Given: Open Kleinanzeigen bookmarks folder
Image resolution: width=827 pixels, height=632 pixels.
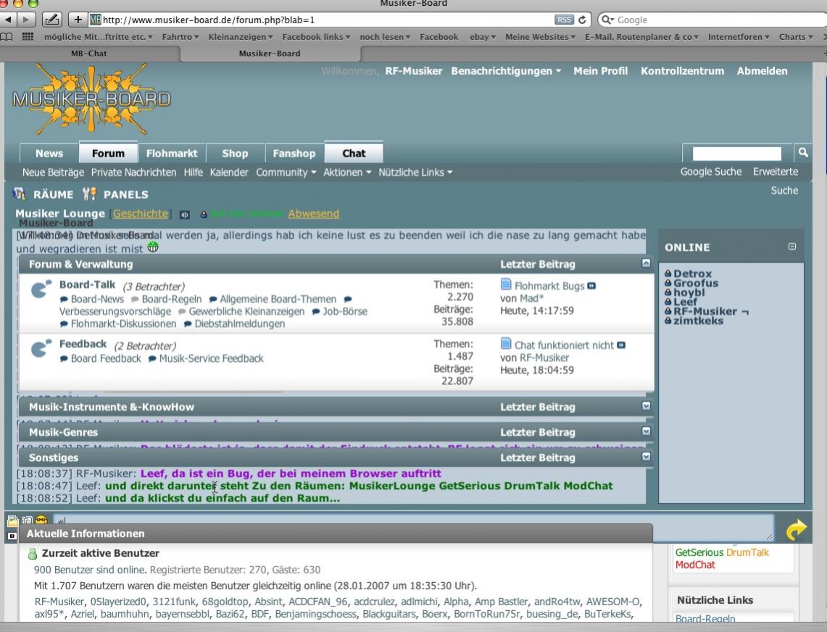Looking at the screenshot, I should click(241, 37).
